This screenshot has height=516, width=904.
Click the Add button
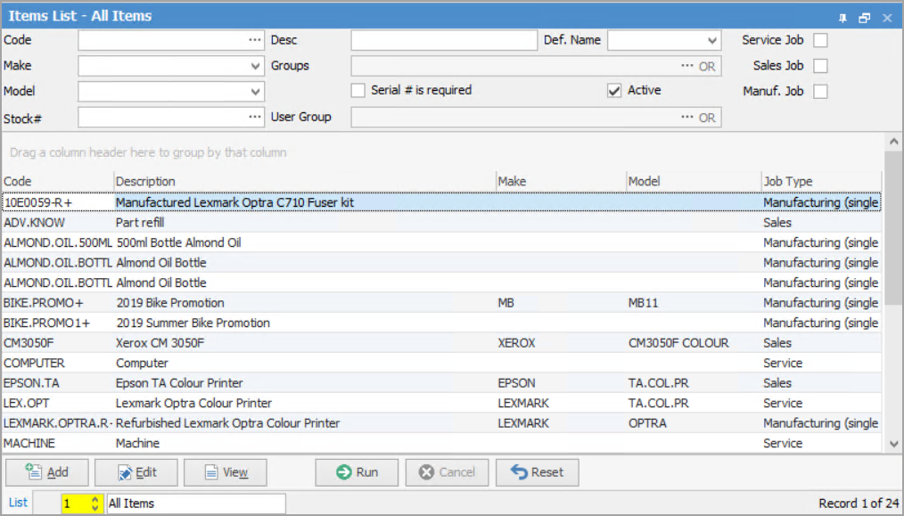46,472
